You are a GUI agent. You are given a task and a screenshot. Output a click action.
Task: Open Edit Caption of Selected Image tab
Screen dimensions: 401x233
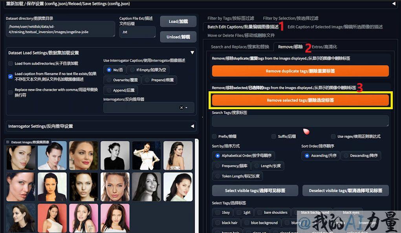pos(335,27)
